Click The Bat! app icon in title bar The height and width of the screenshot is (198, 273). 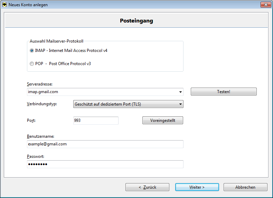(x=4, y=5)
